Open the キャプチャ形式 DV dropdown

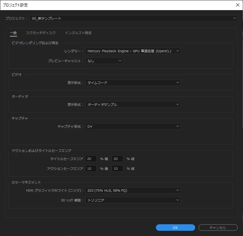(133, 127)
